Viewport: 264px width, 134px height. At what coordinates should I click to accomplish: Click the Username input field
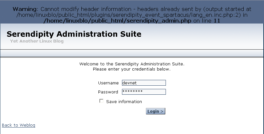[144, 83]
